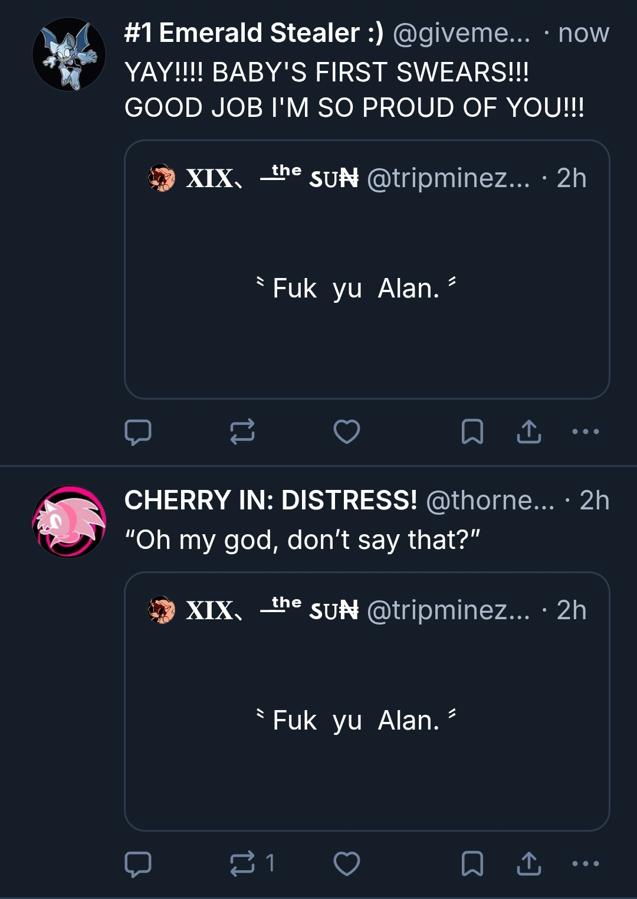Tap the @giveme... handle
This screenshot has height=899, width=637.
click(x=461, y=33)
